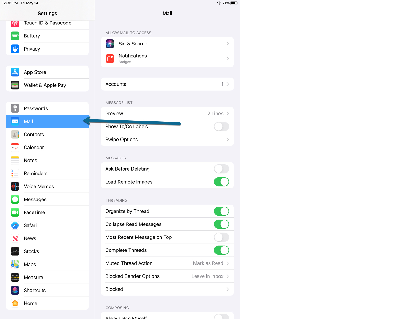
Task: Open the Accounts row
Action: point(167,84)
